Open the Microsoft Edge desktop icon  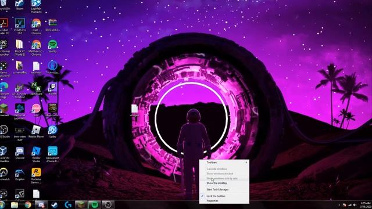tap(3, 91)
